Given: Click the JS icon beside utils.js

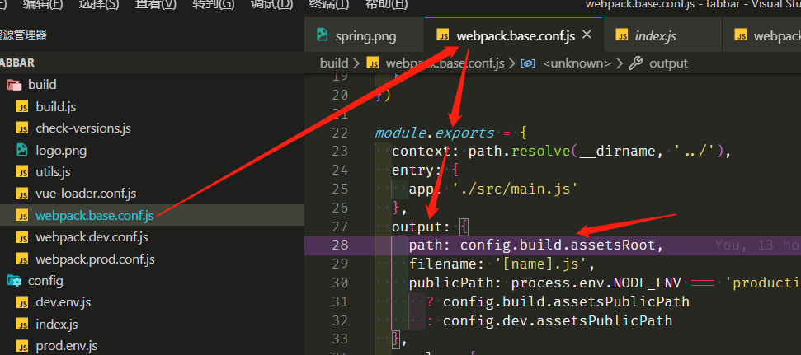Looking at the screenshot, I should pyautogui.click(x=22, y=172).
